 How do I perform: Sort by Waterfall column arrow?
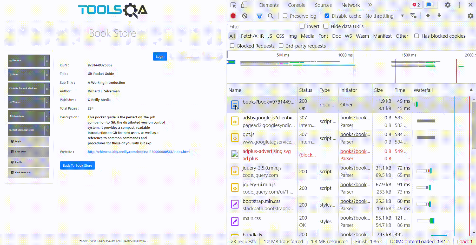coord(471,90)
